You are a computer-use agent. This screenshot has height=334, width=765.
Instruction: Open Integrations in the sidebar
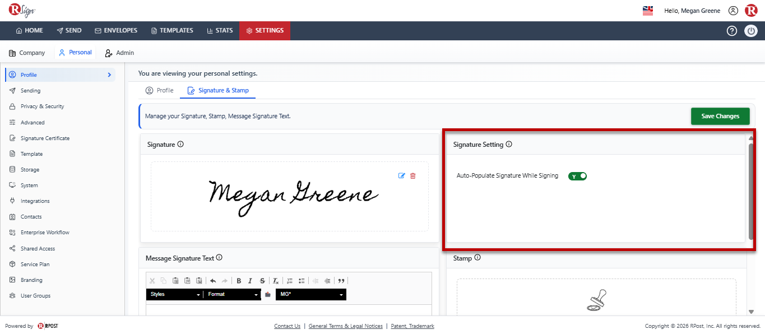[61, 201]
